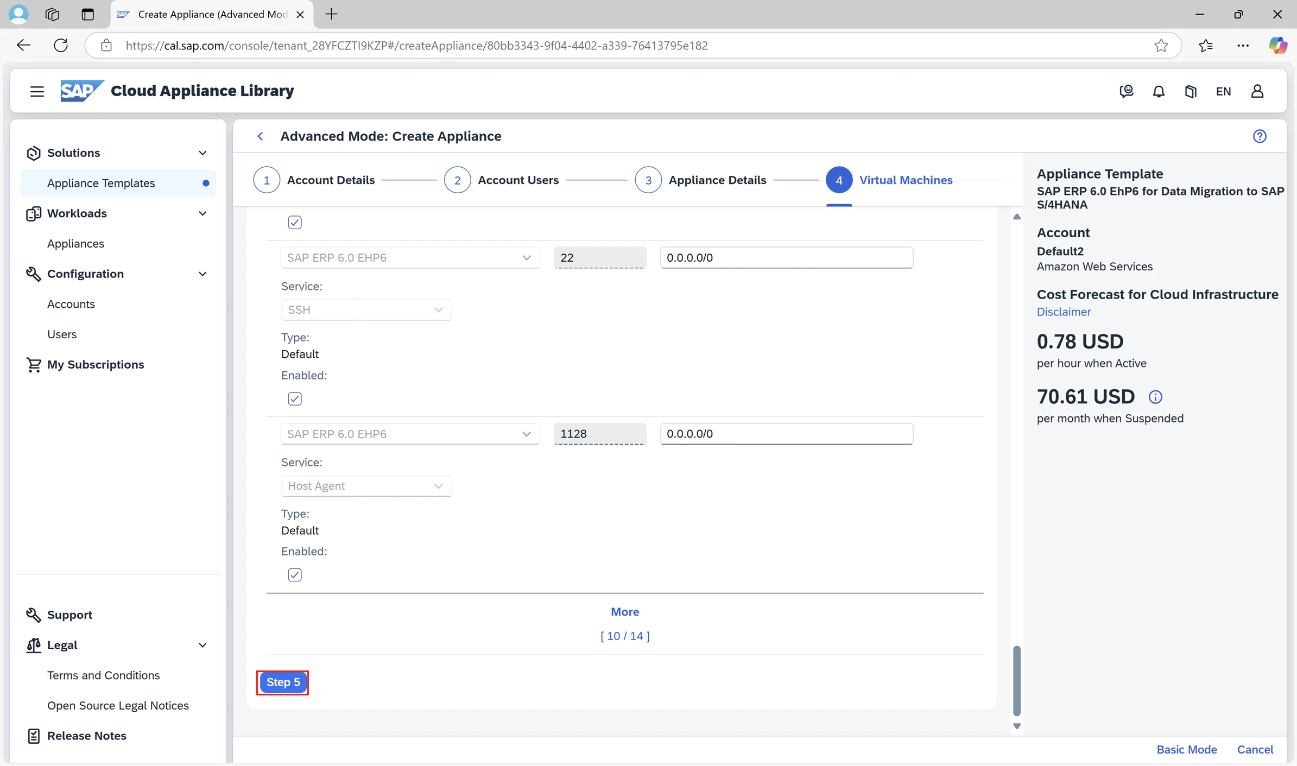Open the help question mark icon
Viewport: 1297px width, 766px height.
(x=1260, y=136)
